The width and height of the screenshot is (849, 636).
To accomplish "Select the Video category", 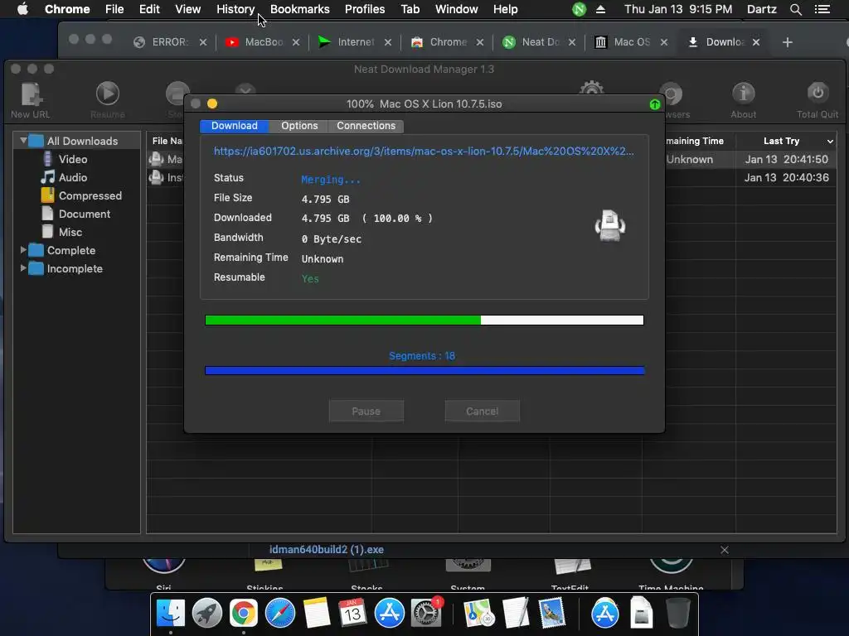I will click(x=73, y=160).
